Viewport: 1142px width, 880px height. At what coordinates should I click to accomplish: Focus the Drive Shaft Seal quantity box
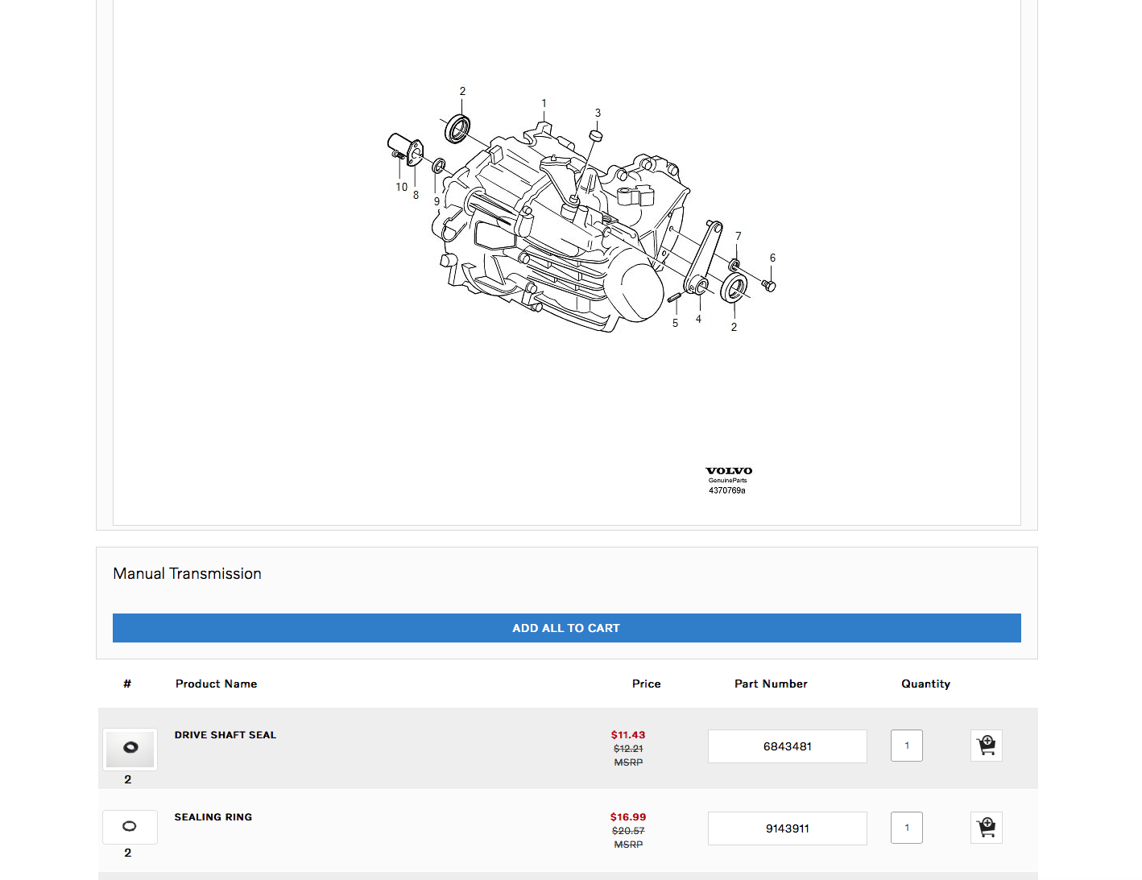(906, 746)
